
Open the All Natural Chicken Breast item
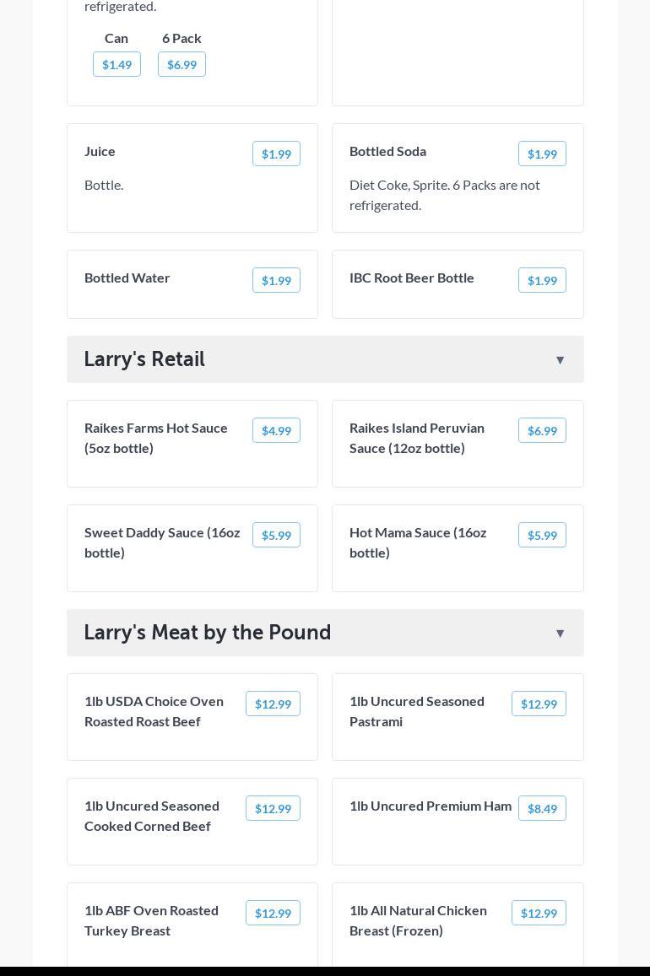click(x=418, y=920)
